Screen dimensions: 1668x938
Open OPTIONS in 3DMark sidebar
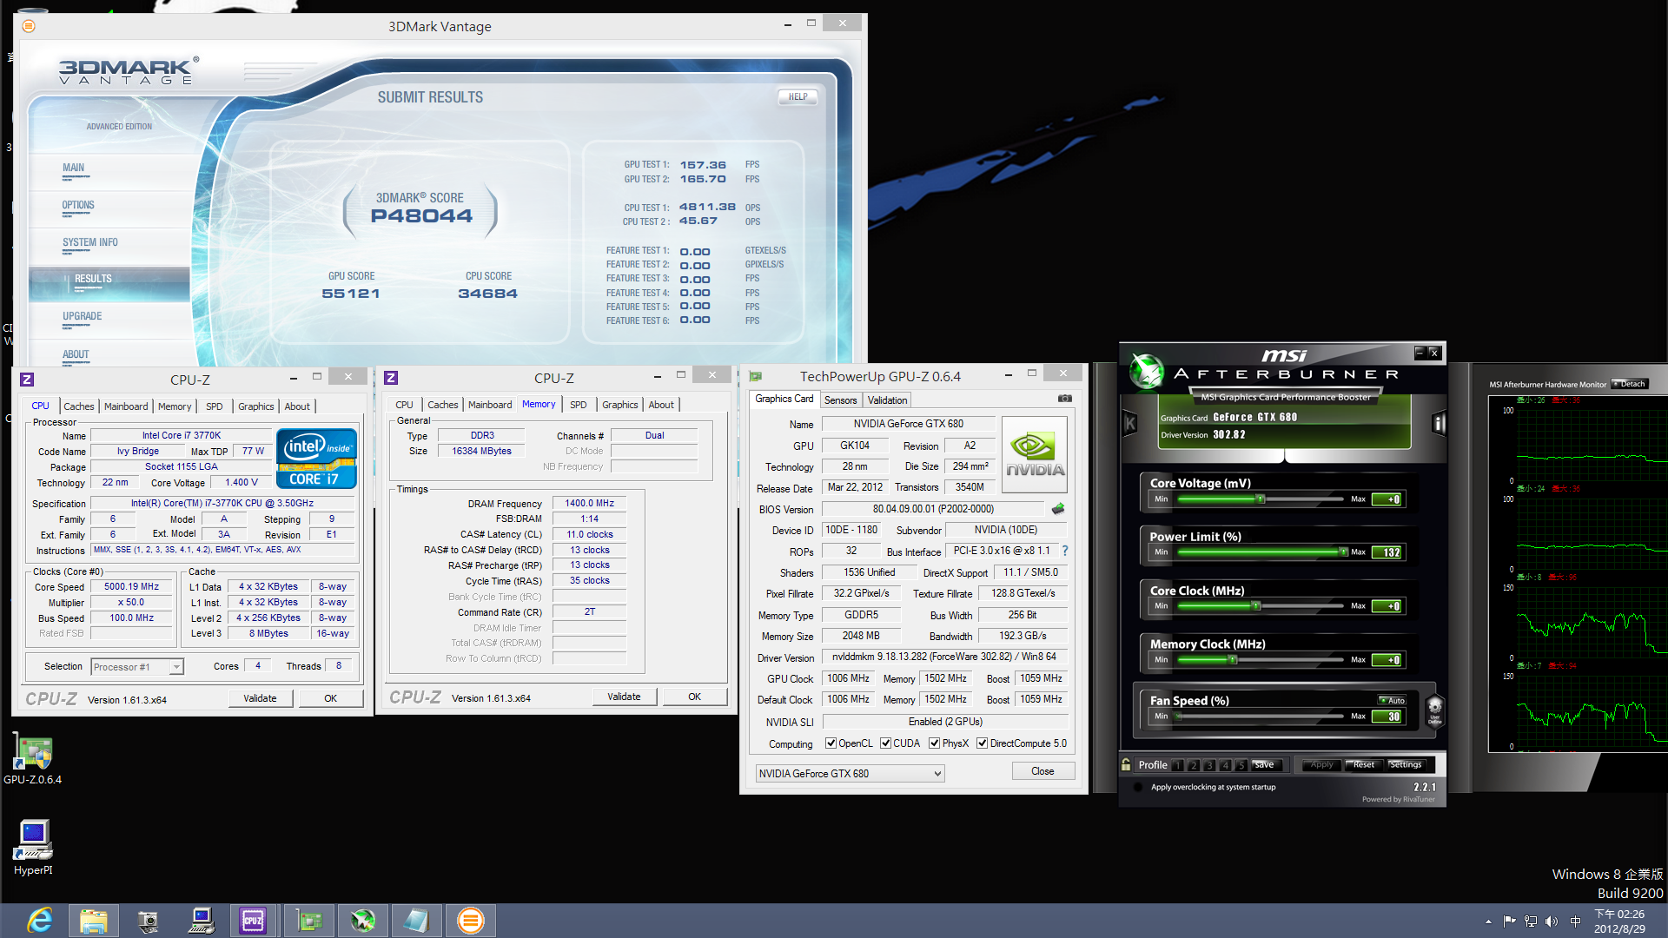point(78,205)
